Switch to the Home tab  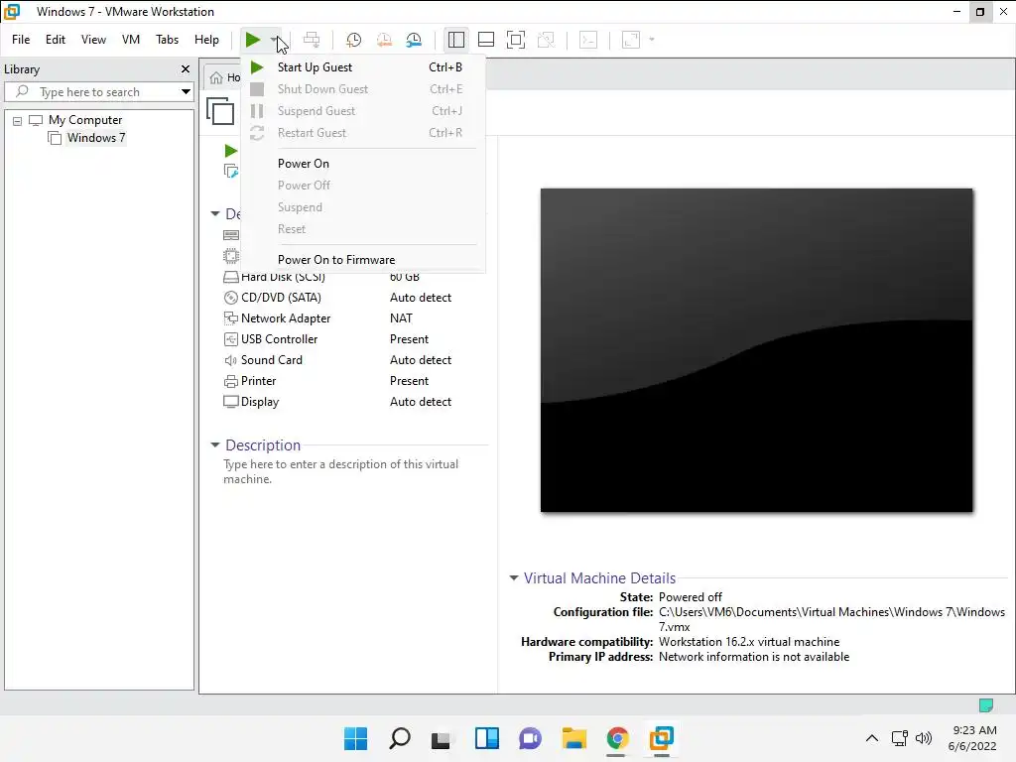click(224, 77)
